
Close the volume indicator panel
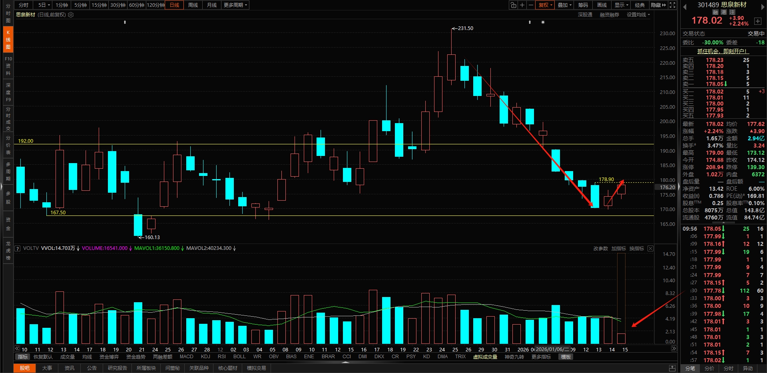tap(651, 248)
